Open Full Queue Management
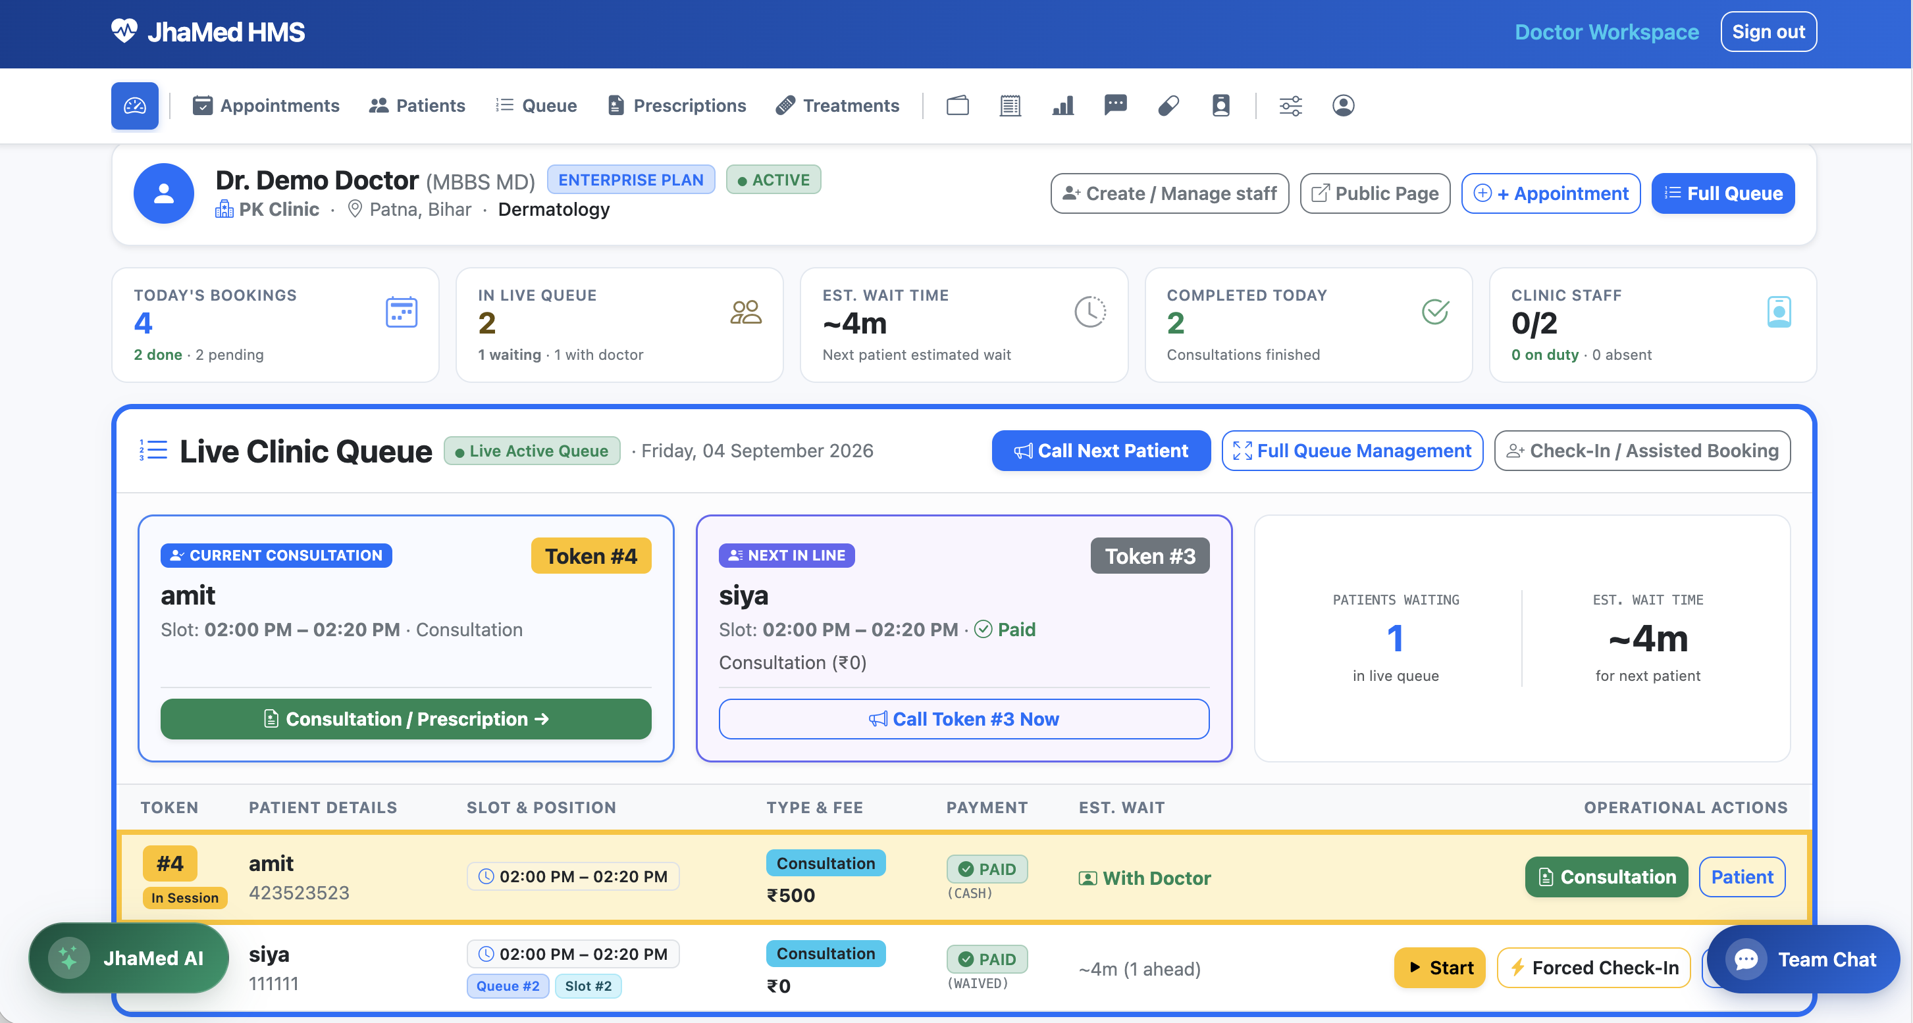This screenshot has height=1023, width=1913. click(x=1351, y=451)
